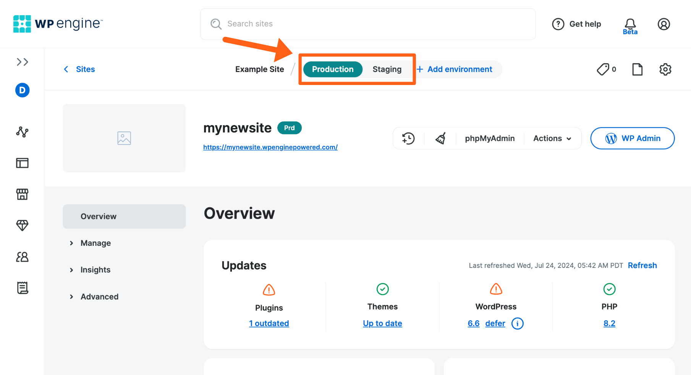Screen dimensions: 691x375
Task: Open the billing receipt icon in sidebar
Action: (22, 288)
